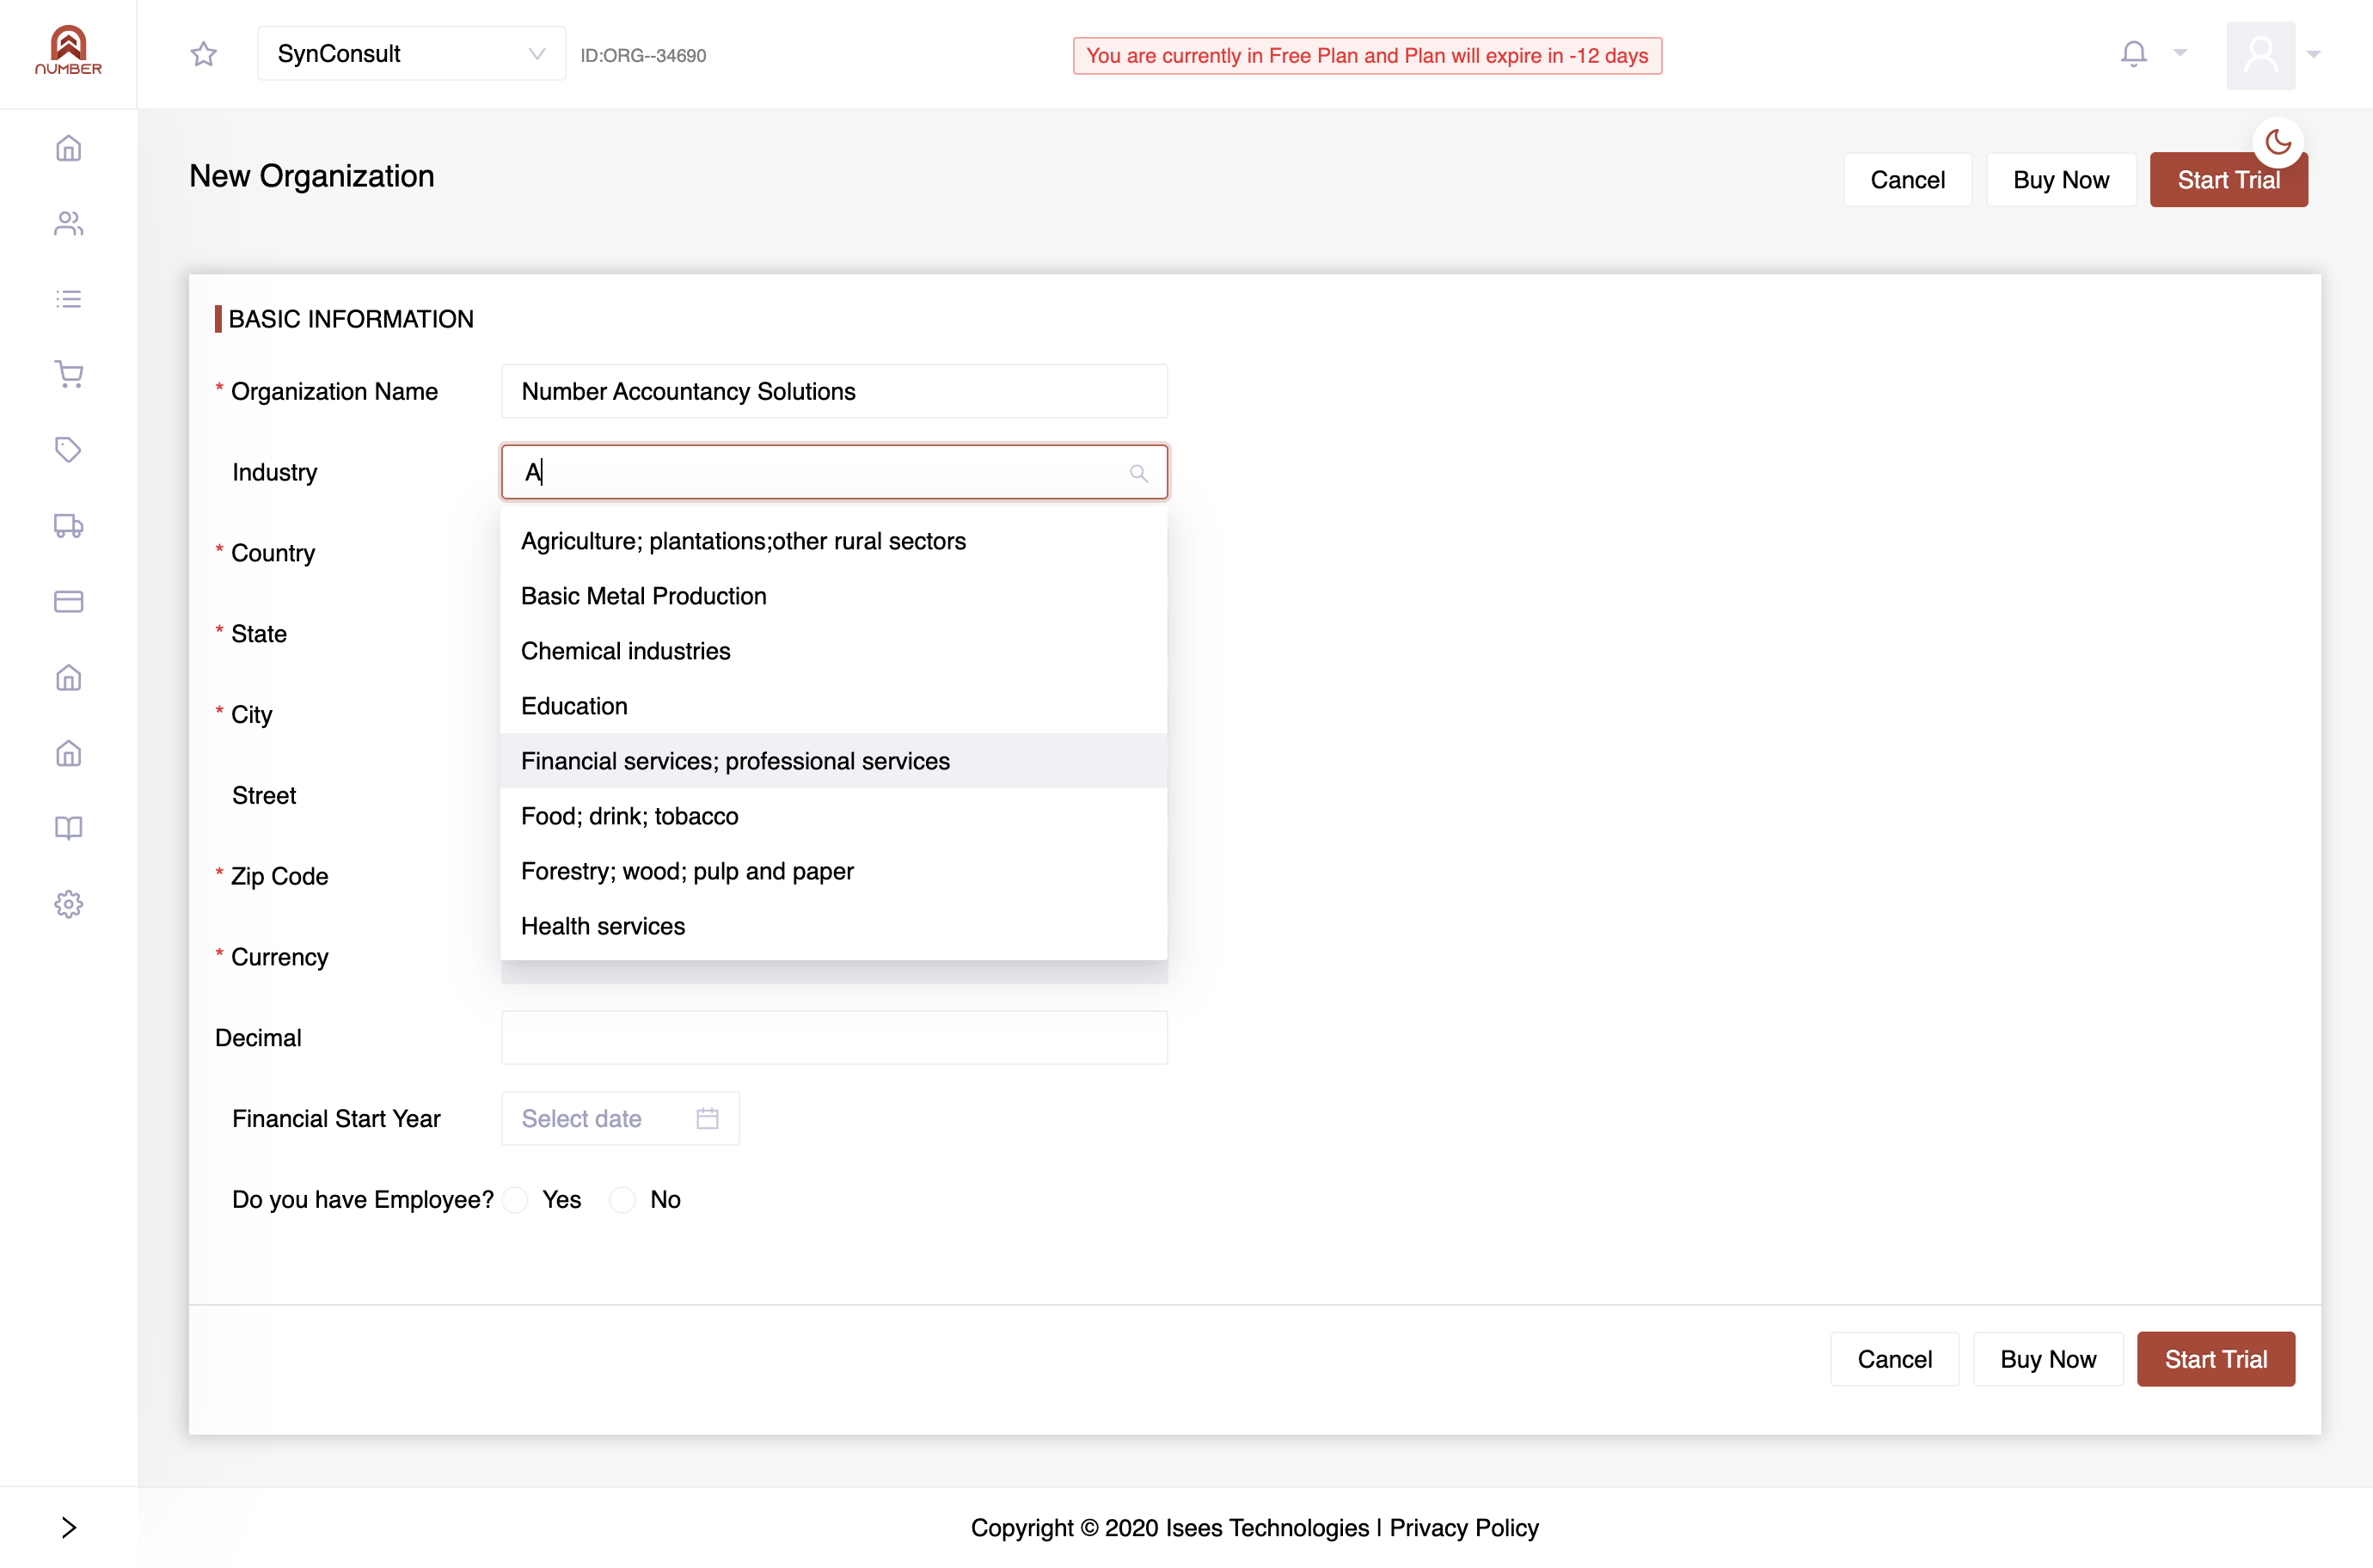Click the Industry search dropdown field
This screenshot has width=2373, height=1568.
click(x=834, y=472)
